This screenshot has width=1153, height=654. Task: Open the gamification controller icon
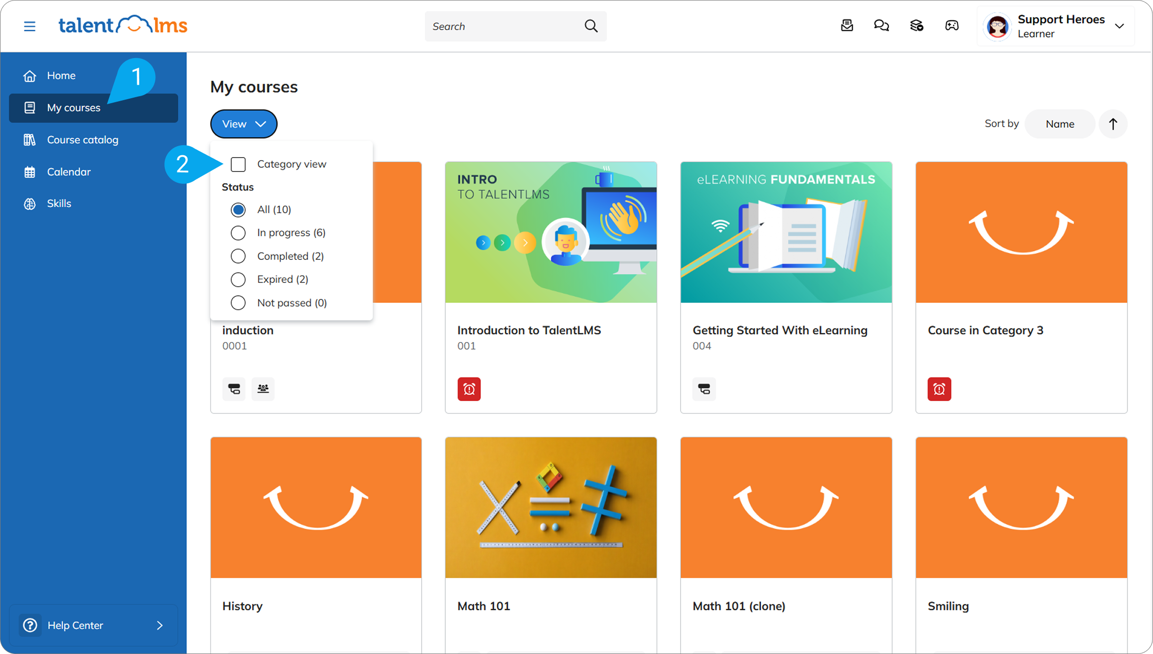(x=952, y=26)
